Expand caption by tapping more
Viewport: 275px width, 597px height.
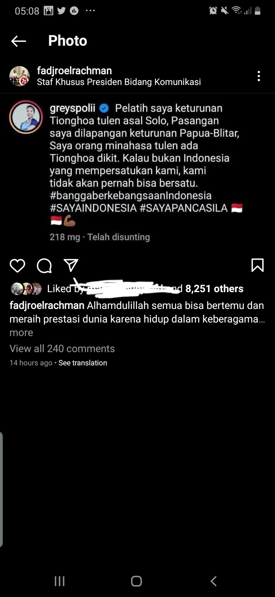coord(21,332)
